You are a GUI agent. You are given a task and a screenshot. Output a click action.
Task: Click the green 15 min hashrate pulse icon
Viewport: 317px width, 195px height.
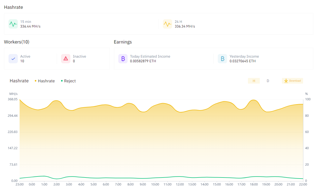pos(13,24)
